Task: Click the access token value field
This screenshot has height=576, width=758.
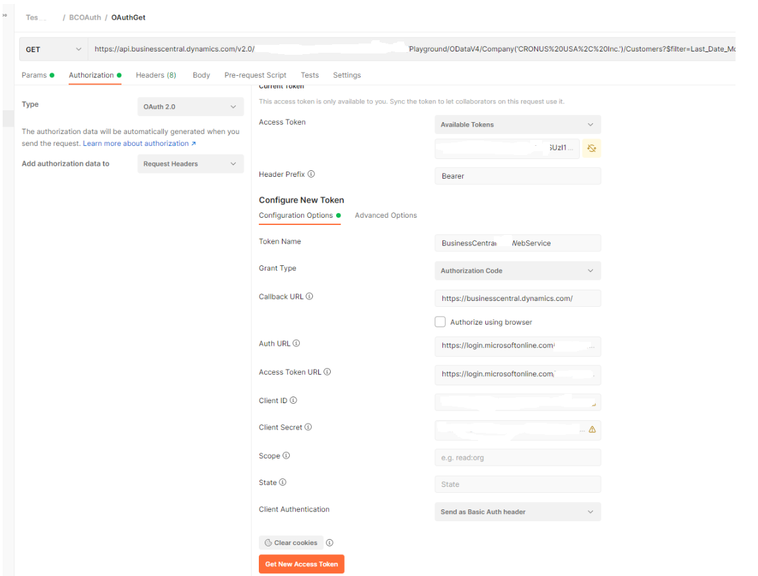Action: pyautogui.click(x=506, y=148)
